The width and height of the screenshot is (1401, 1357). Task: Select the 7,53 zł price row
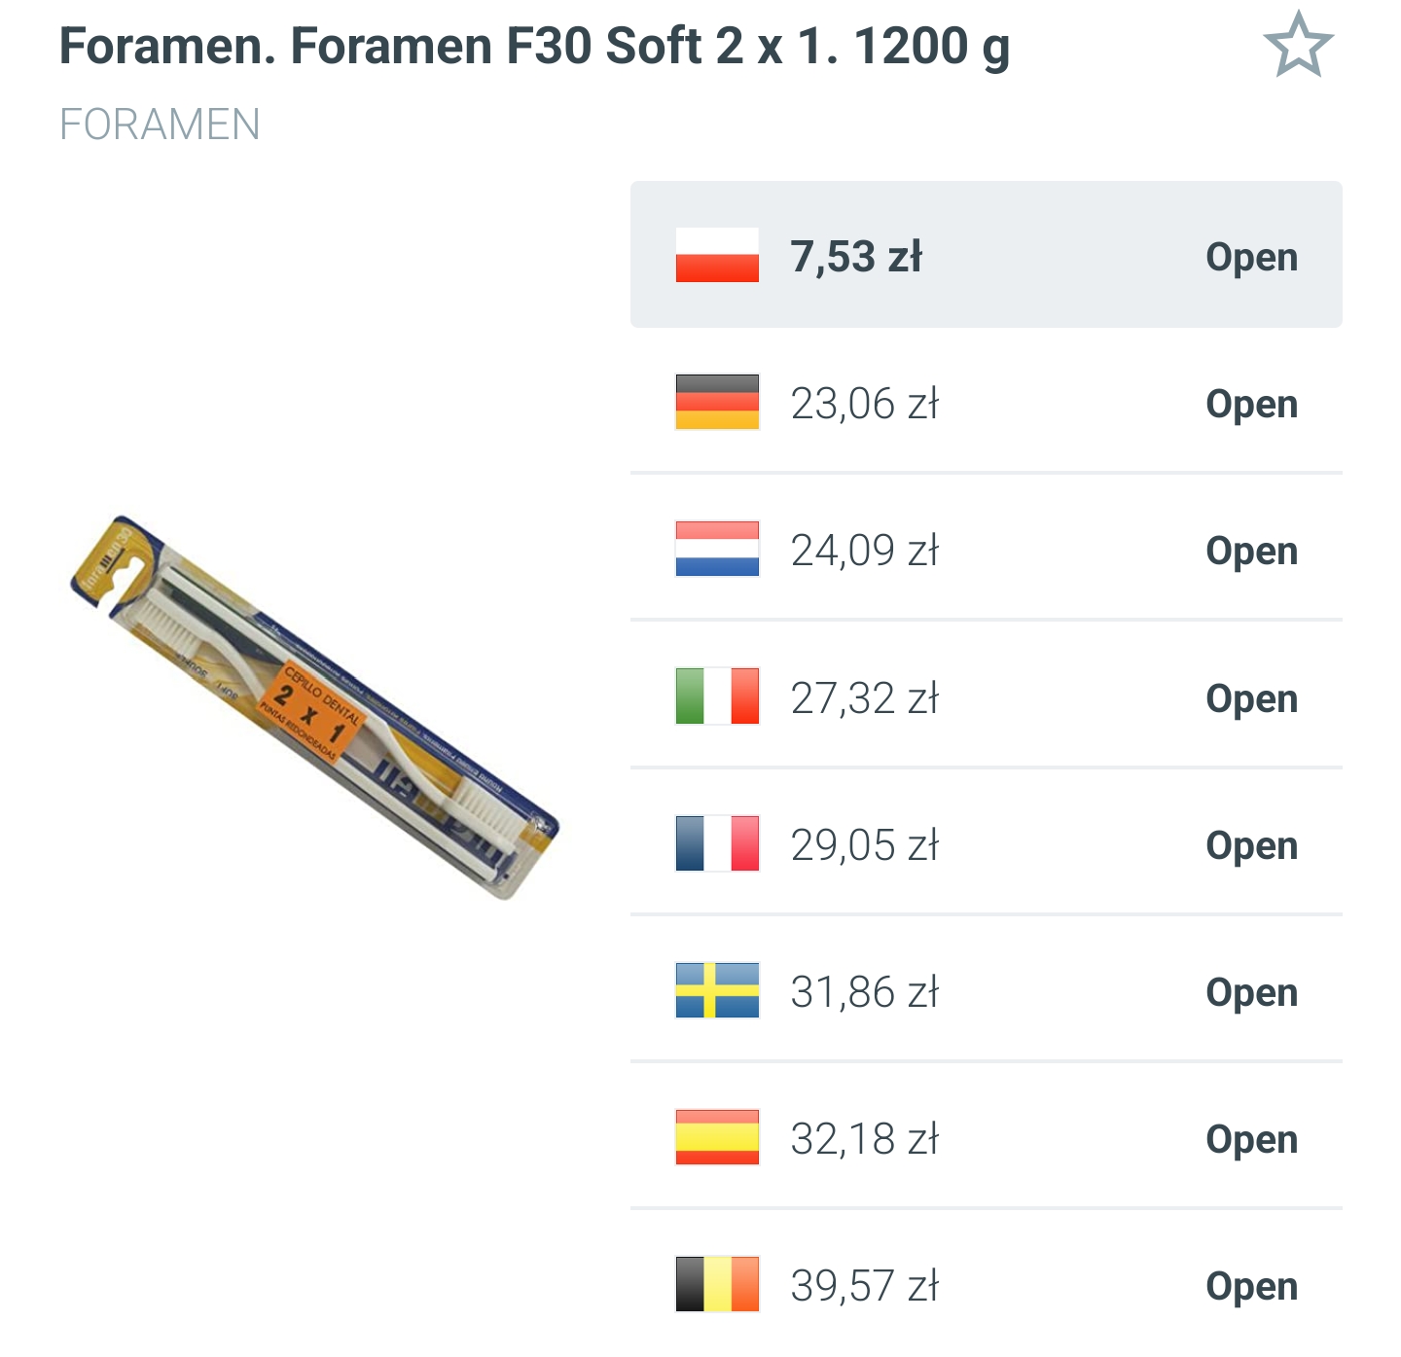click(983, 258)
